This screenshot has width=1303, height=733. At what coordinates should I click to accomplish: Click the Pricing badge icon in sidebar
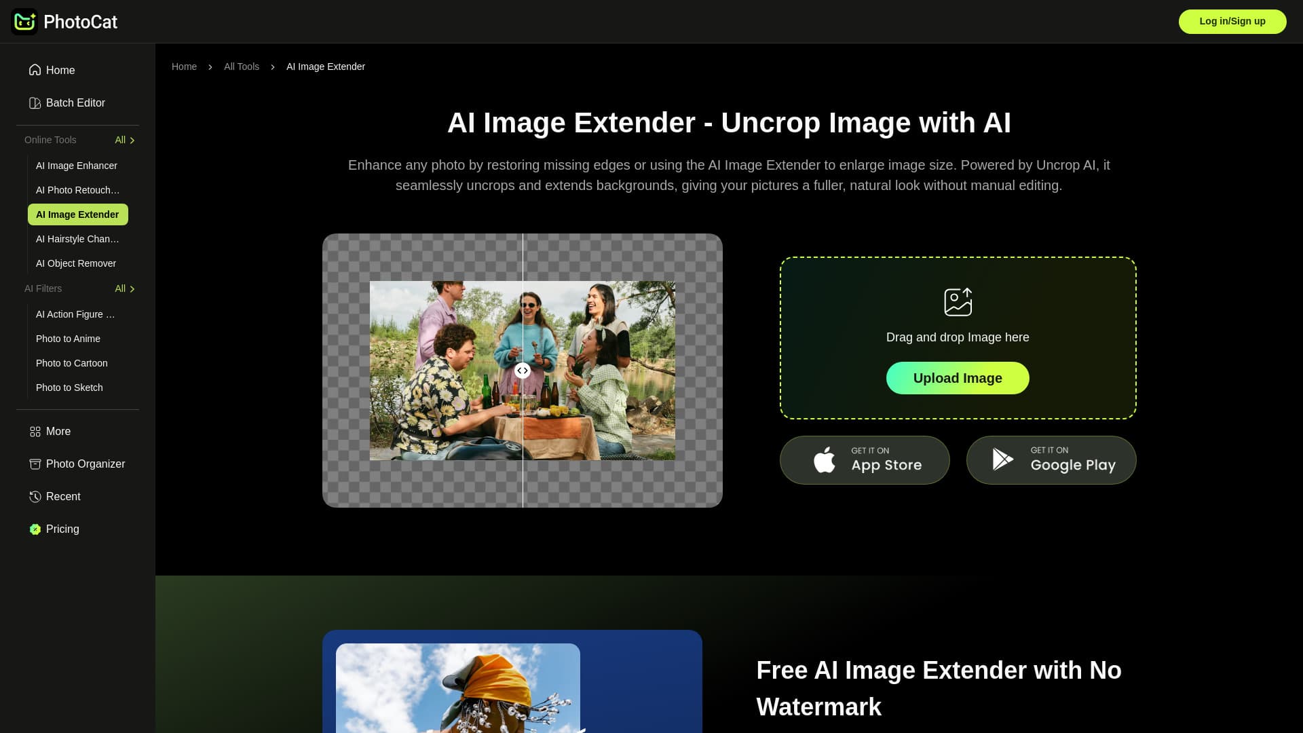click(35, 529)
